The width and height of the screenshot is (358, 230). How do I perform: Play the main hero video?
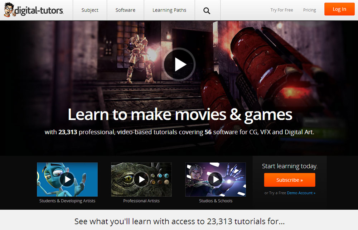point(180,64)
